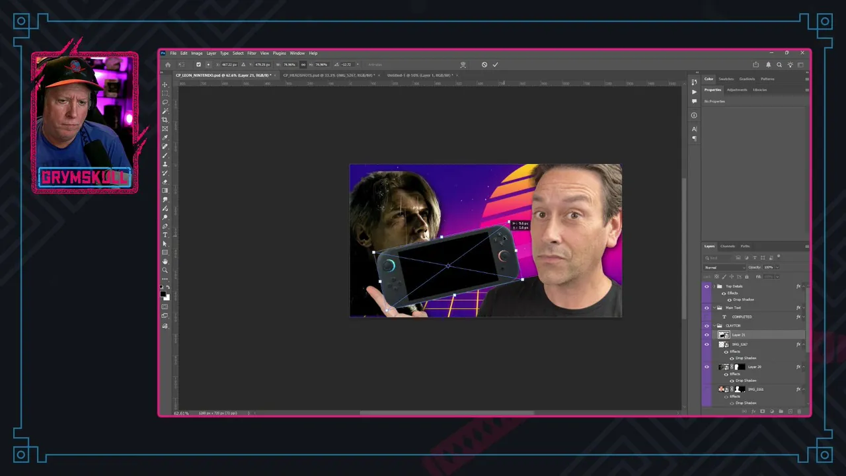
Task: Toggle the layer filter on/off switch
Action: coord(779,257)
